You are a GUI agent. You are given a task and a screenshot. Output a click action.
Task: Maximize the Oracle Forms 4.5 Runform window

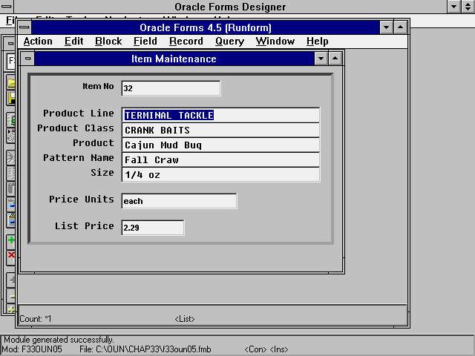coord(400,27)
